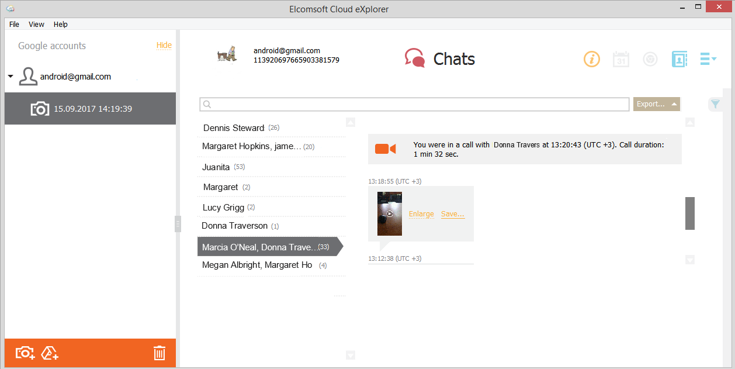Collapse the android@gmail.com account tree

click(x=11, y=77)
